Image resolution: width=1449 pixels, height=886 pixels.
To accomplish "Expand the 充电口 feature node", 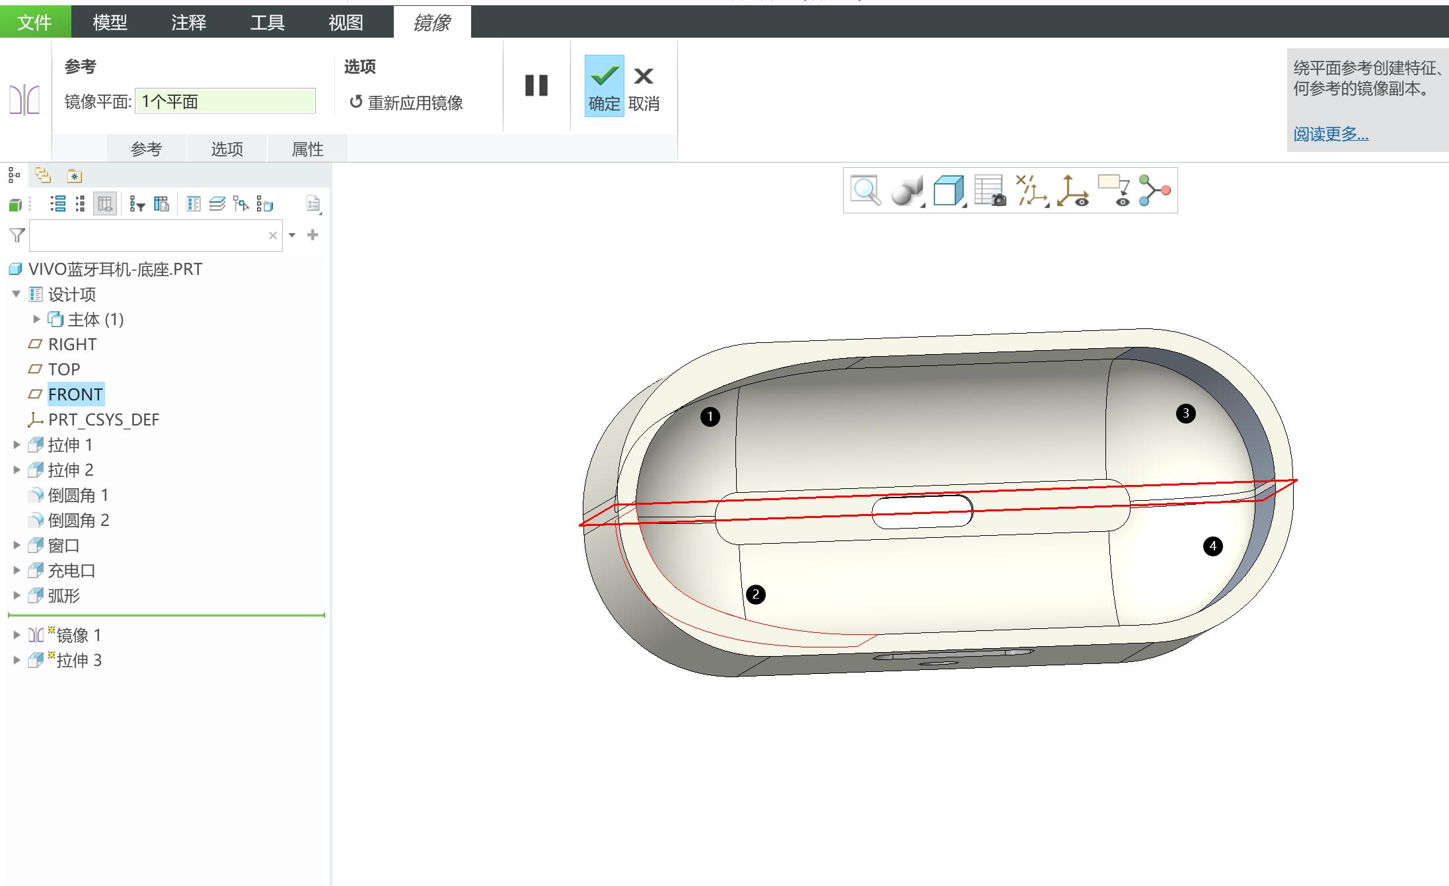I will (x=17, y=570).
